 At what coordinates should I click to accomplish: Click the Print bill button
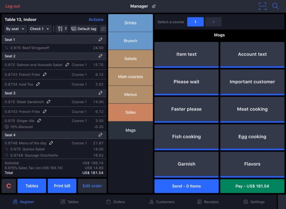(62, 186)
